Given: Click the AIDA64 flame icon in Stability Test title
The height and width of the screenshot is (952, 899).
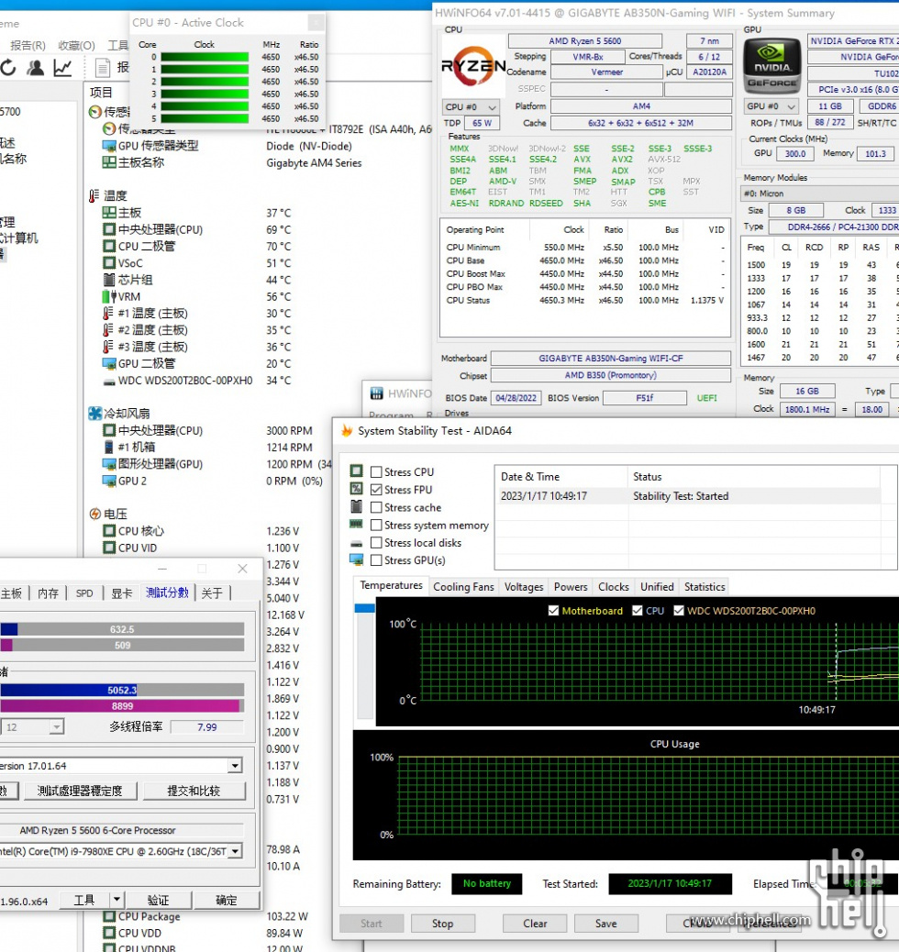Looking at the screenshot, I should [x=347, y=430].
